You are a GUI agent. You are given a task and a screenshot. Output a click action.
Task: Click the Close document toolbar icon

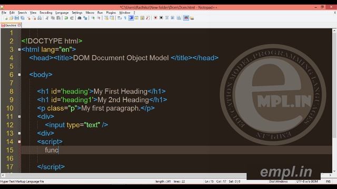click(x=28, y=18)
